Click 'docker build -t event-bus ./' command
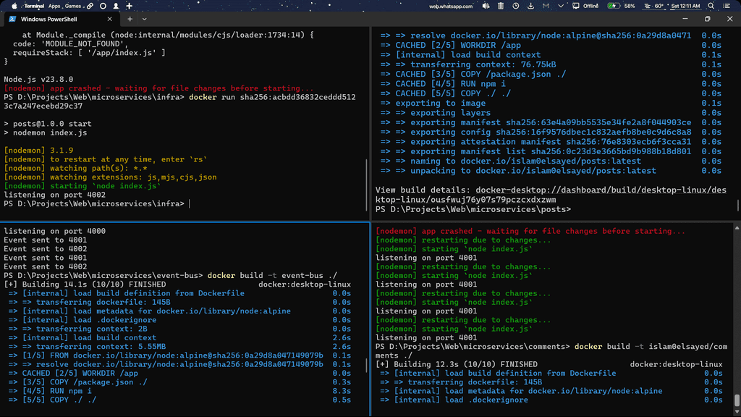Viewport: 741px width, 417px height. coord(272,276)
